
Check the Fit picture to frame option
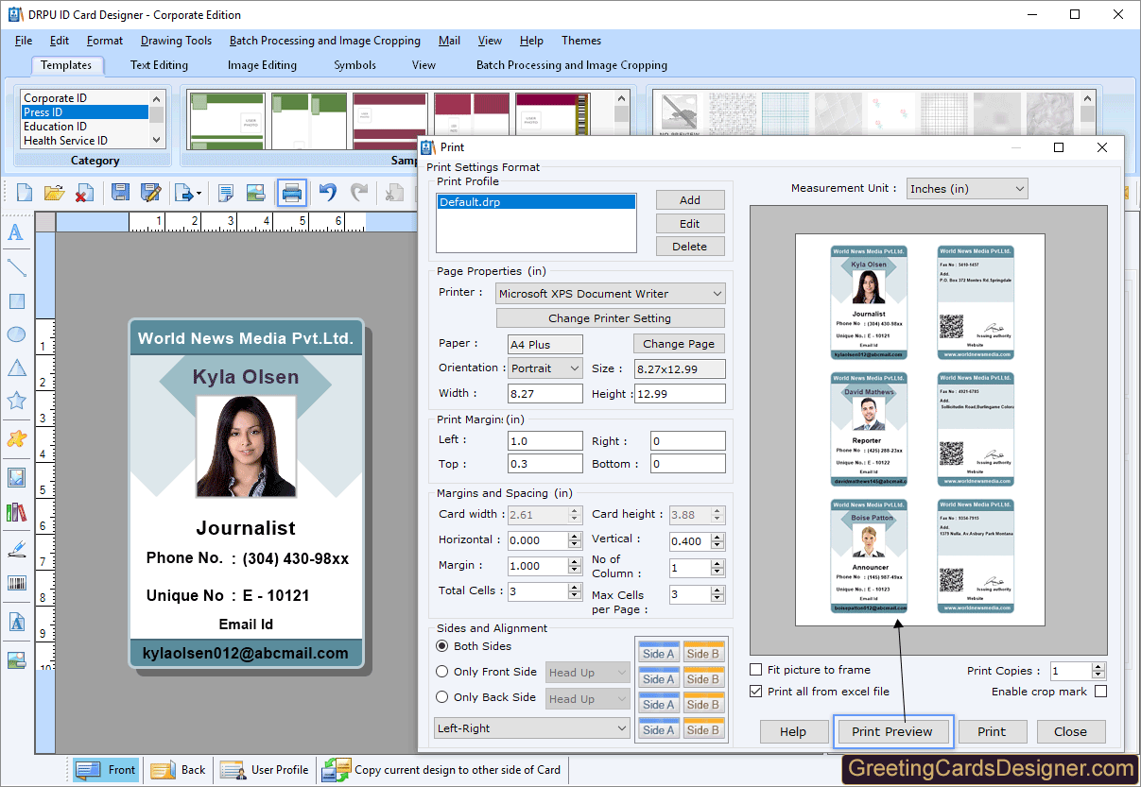(754, 669)
